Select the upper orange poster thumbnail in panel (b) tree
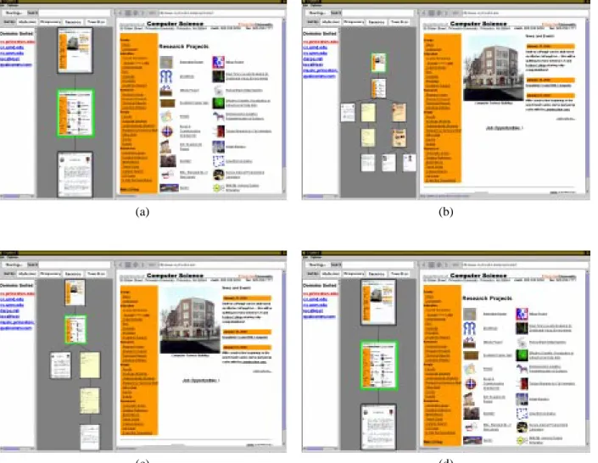This screenshot has height=463, width=598. coord(399,113)
